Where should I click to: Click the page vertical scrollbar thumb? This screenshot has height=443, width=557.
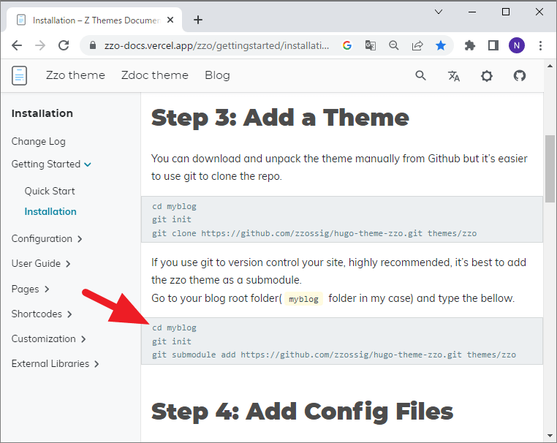[x=550, y=168]
